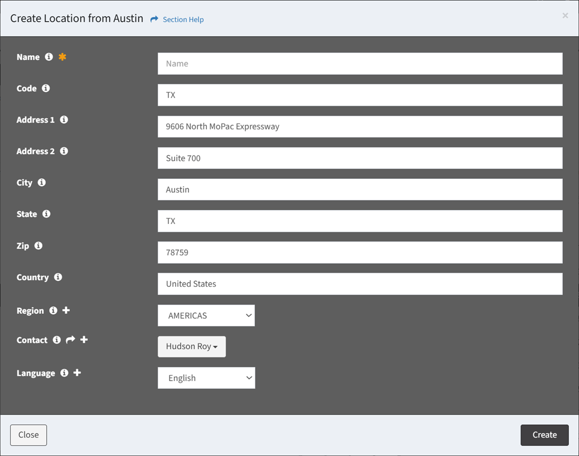This screenshot has height=456, width=579.
Task: Dismiss the dialog with the X icon
Action: tap(565, 16)
